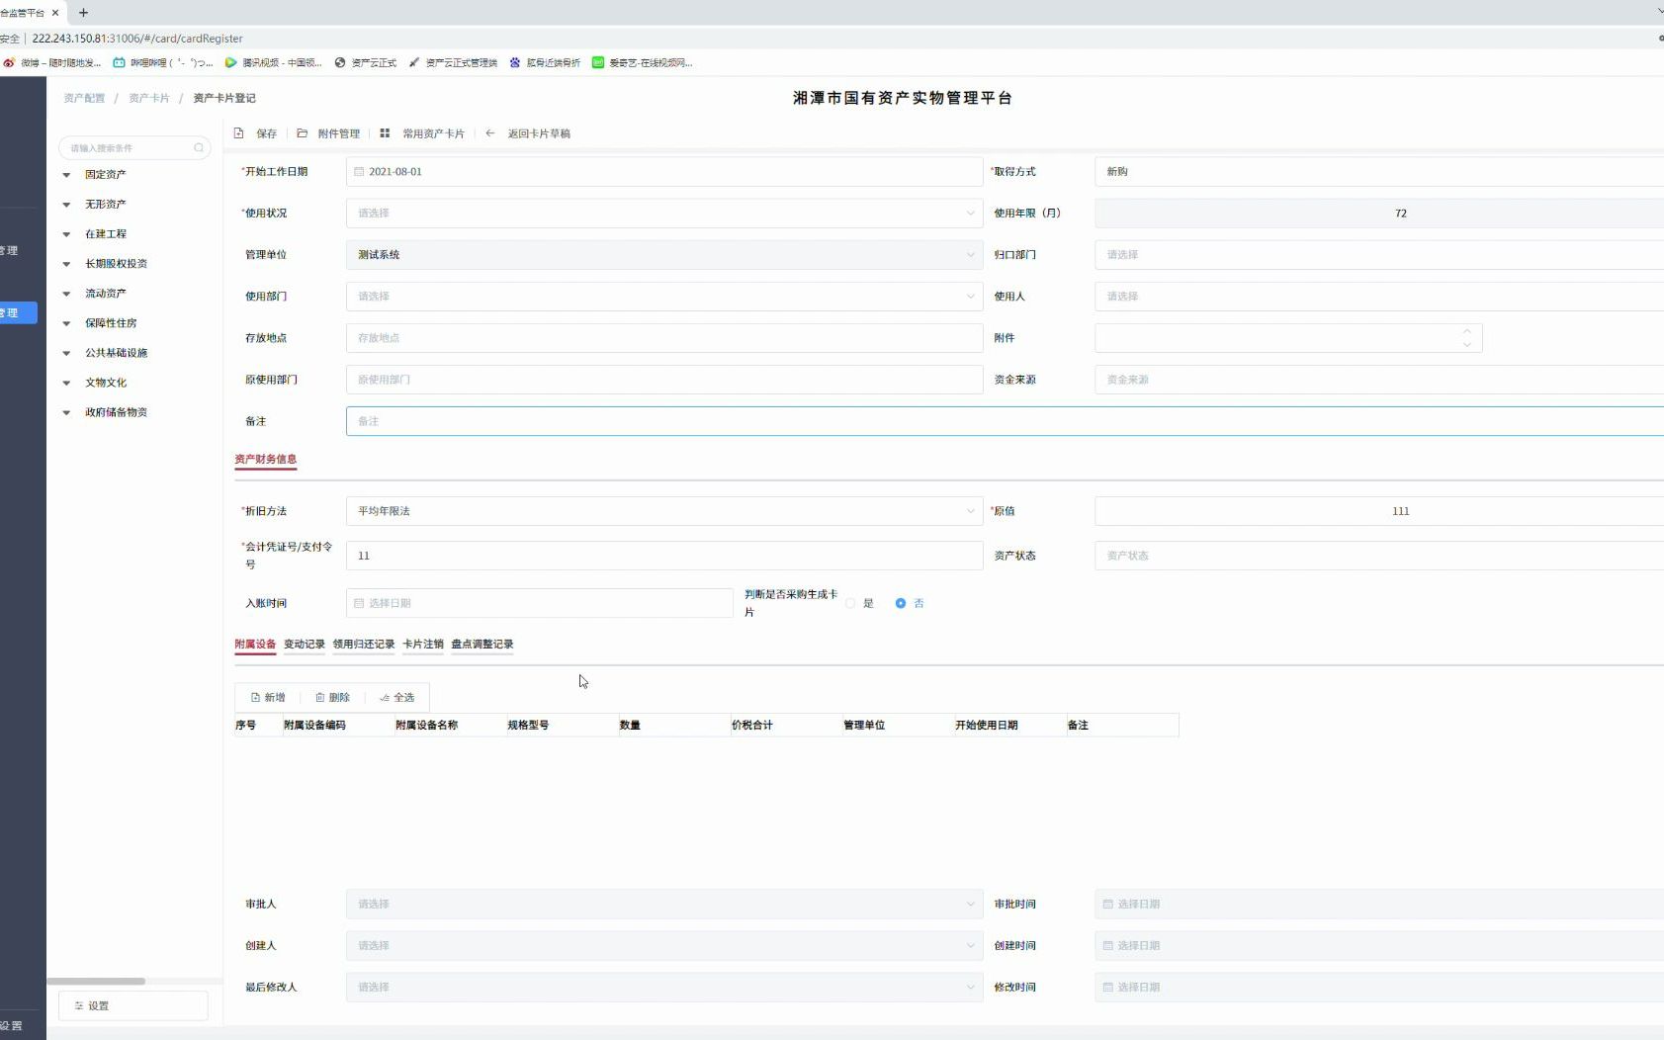Open the 使用状况 dropdown
This screenshot has height=1040, width=1664.
[664, 213]
